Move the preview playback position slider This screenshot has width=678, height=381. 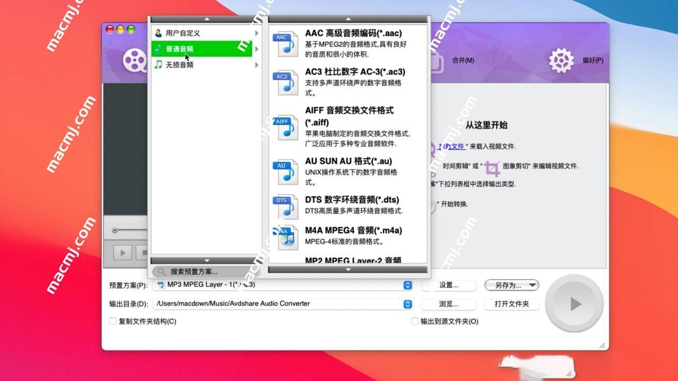114,230
